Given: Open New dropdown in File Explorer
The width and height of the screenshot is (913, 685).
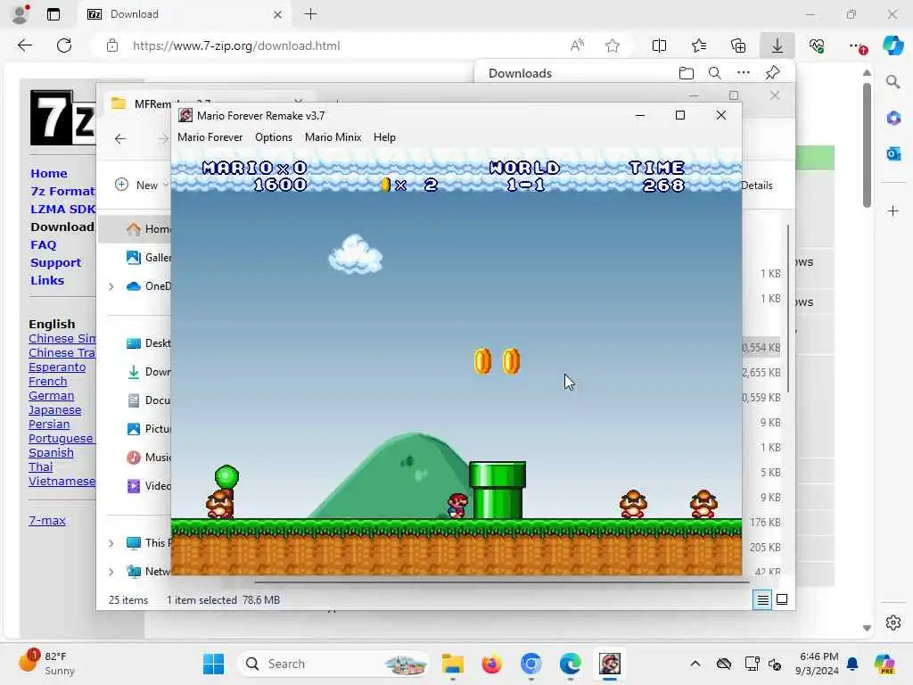Looking at the screenshot, I should [x=142, y=185].
